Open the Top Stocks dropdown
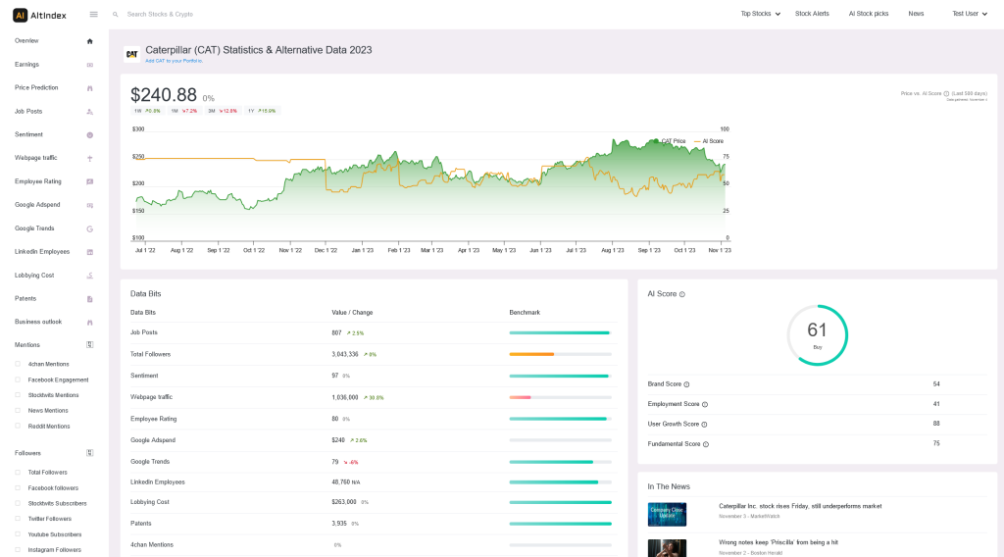This screenshot has width=1004, height=557. 760,14
